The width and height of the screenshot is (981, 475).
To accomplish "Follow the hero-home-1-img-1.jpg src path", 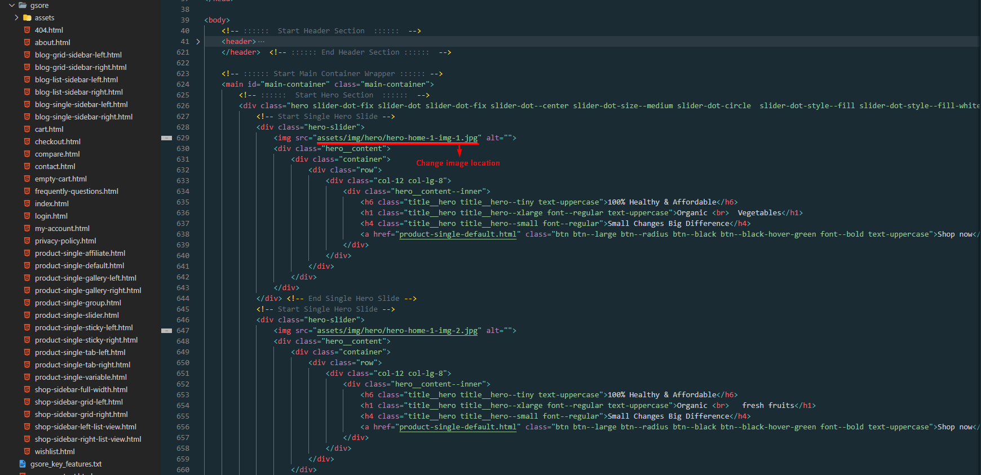I will coord(397,138).
